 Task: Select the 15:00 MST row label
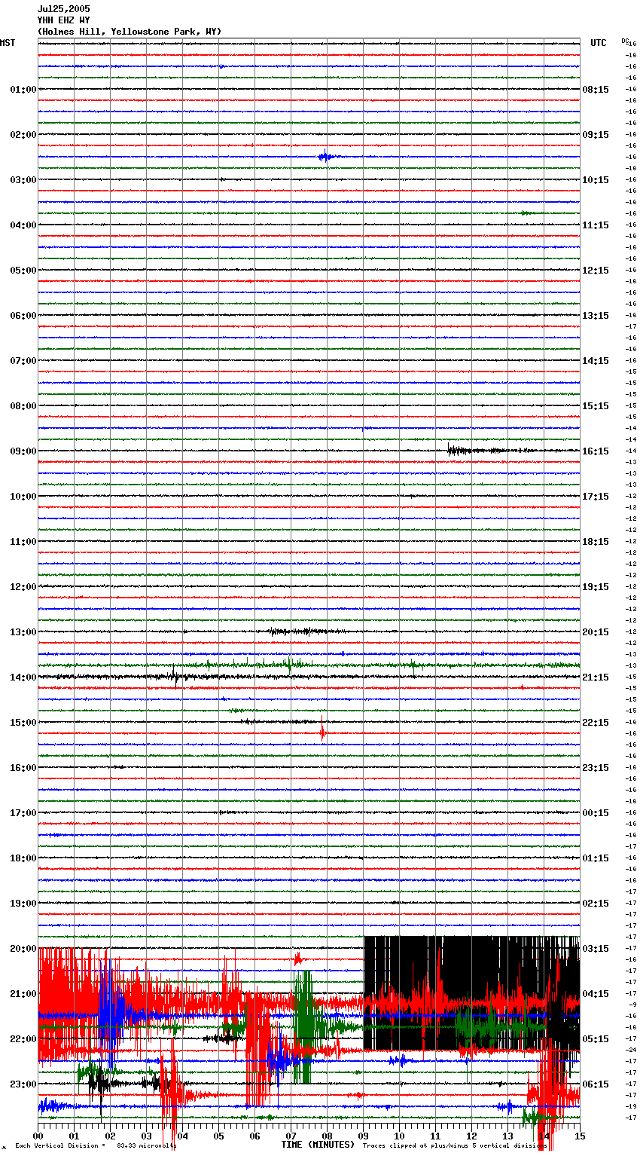(x=23, y=723)
